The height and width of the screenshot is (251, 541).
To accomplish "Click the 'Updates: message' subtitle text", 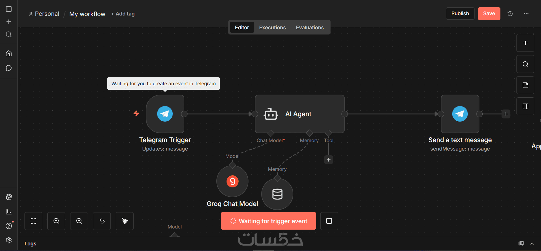I will pyautogui.click(x=165, y=149).
